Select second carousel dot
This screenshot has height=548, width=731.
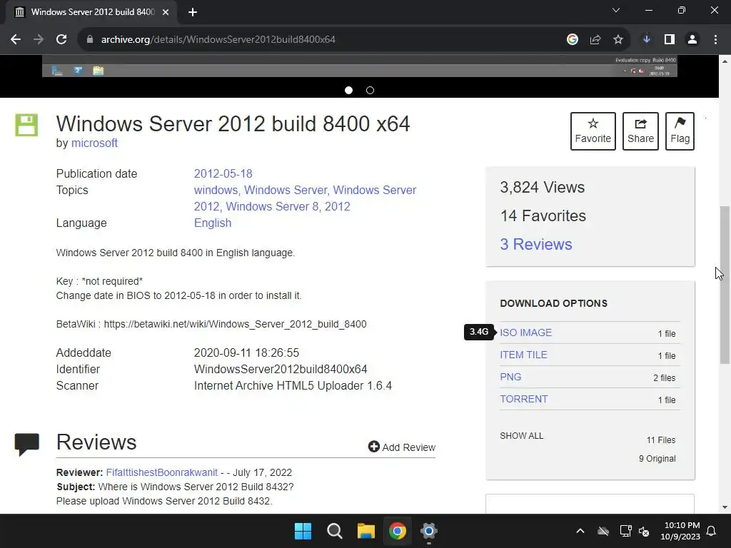click(x=370, y=91)
